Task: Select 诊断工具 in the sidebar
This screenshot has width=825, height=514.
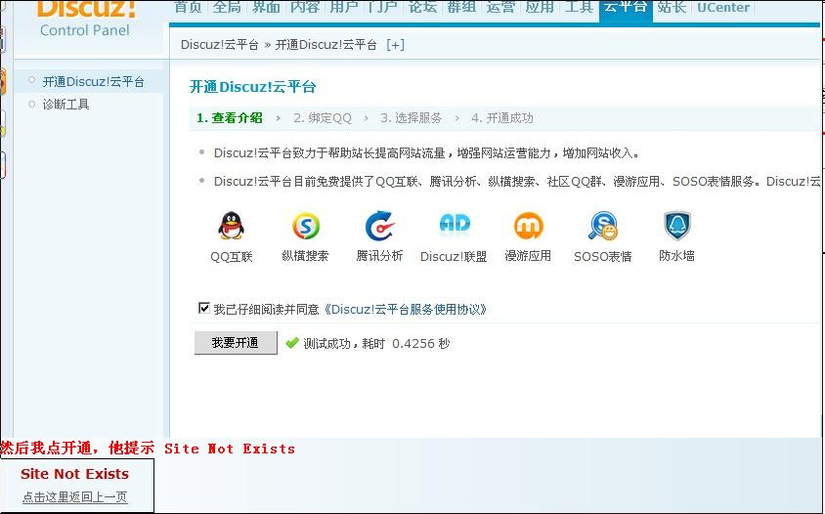Action: coord(65,105)
